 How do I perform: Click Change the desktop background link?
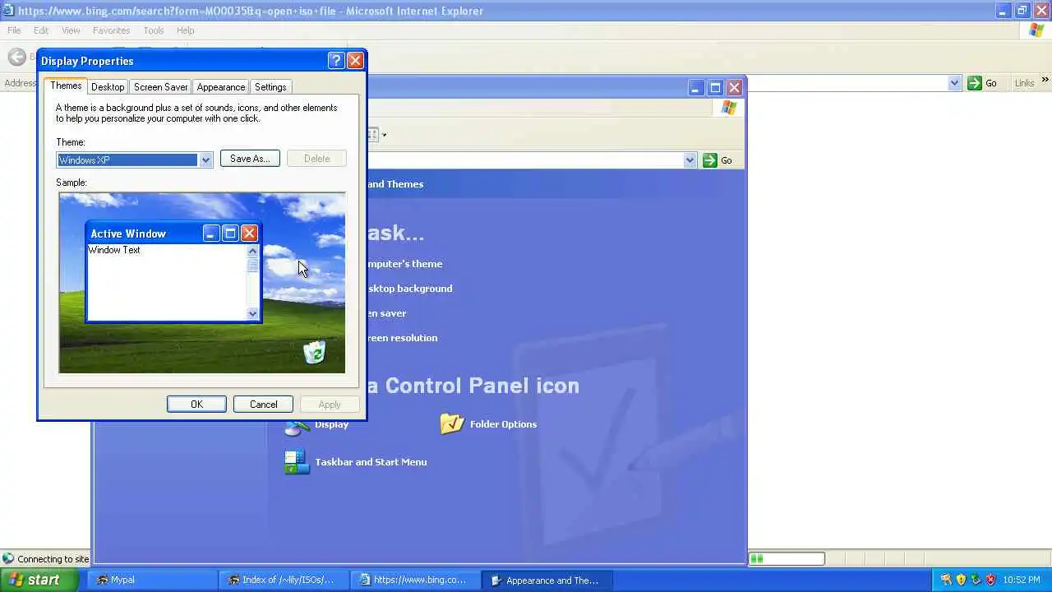(409, 289)
